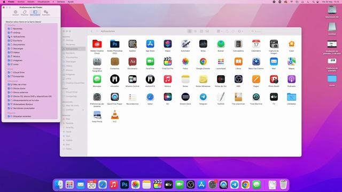
Task: Open group-by dropdown in Applications window toolbar
Action: point(220,31)
